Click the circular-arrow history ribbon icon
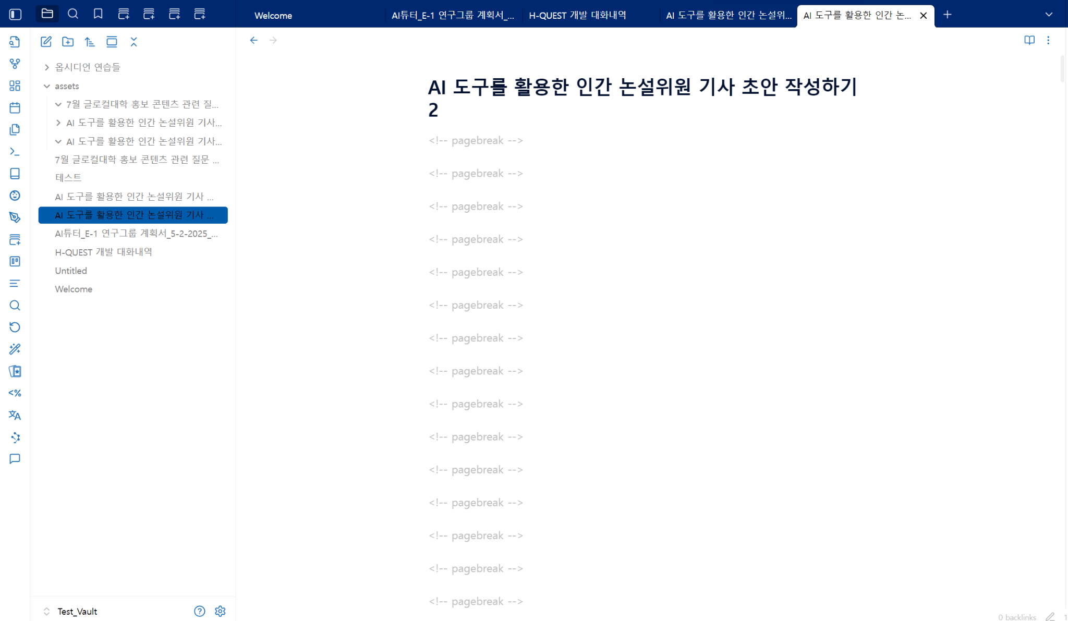Image resolution: width=1068 pixels, height=621 pixels. [15, 327]
